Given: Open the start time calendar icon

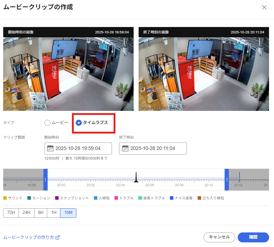Looking at the screenshot, I should [x=50, y=149].
